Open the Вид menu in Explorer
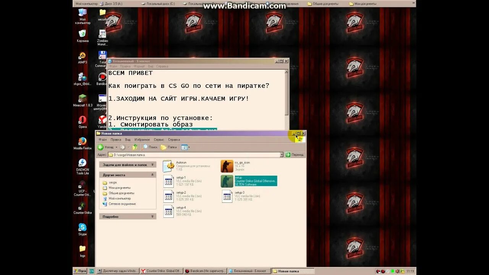The height and width of the screenshot is (275, 489). [x=128, y=140]
